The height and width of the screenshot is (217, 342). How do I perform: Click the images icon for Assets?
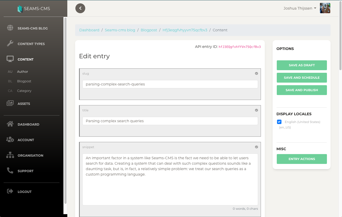point(10,103)
